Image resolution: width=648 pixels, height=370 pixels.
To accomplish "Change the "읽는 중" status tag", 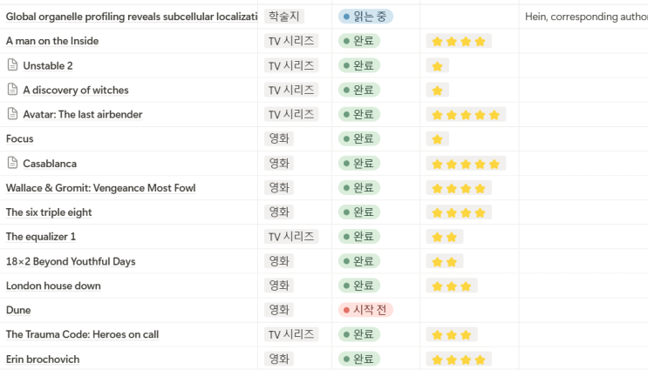I will [x=365, y=17].
